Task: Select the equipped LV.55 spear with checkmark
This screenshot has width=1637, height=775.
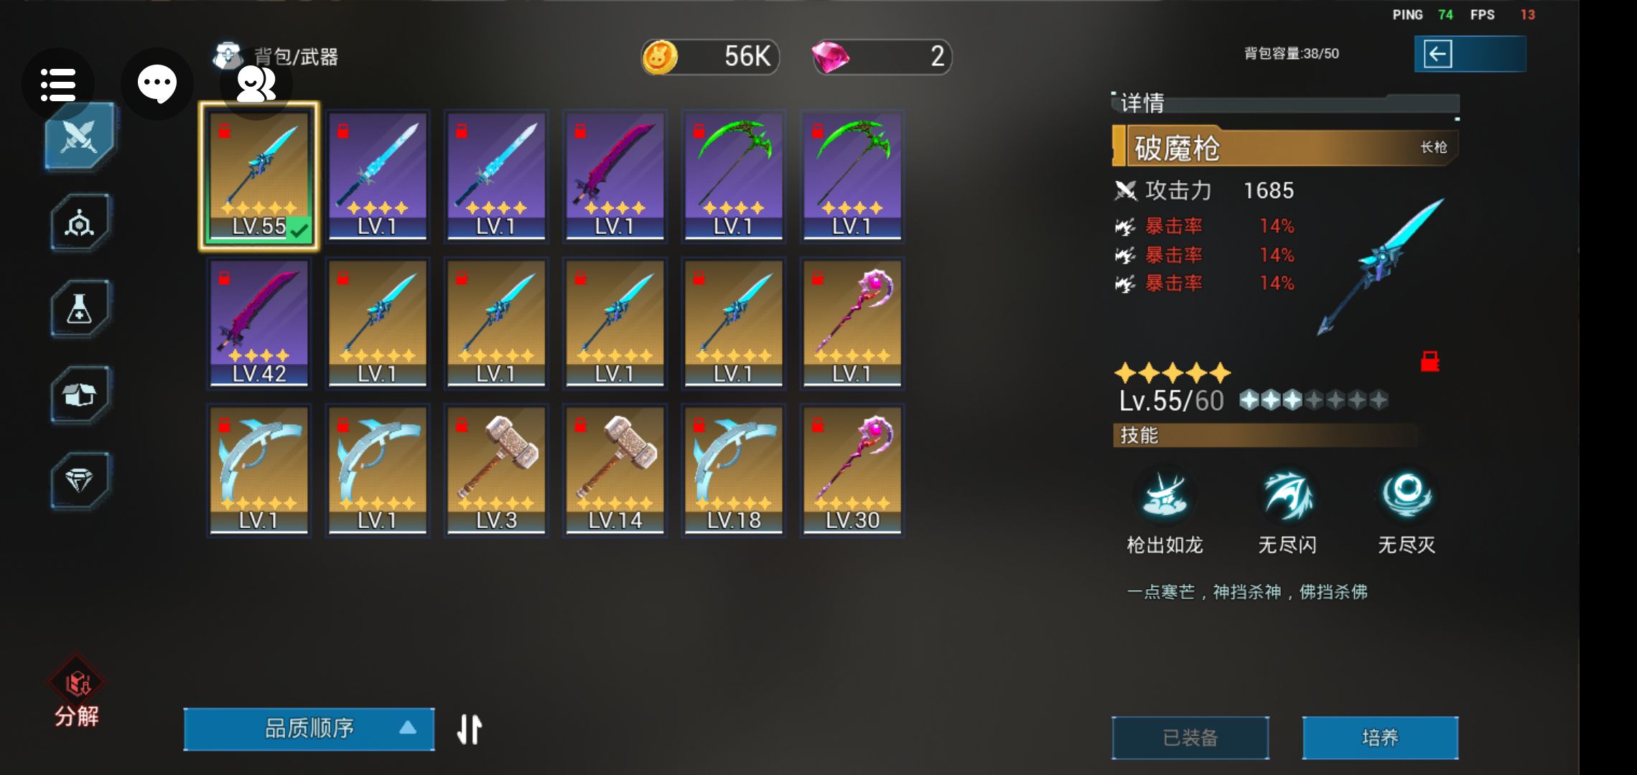Action: (x=259, y=176)
